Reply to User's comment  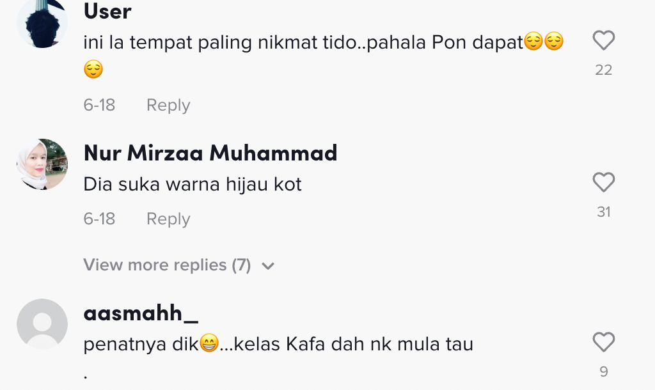coord(168,105)
